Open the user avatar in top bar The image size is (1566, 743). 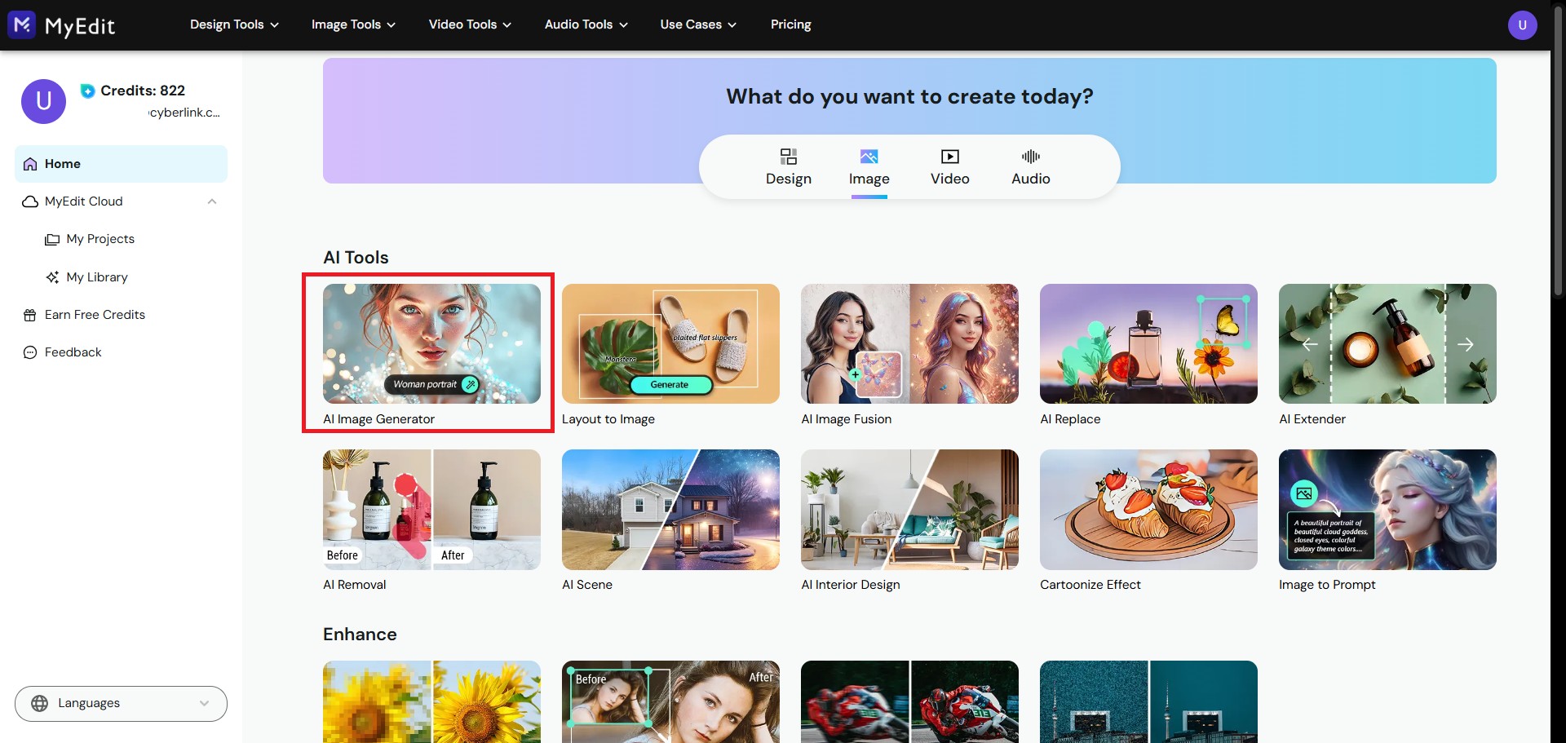(1522, 25)
